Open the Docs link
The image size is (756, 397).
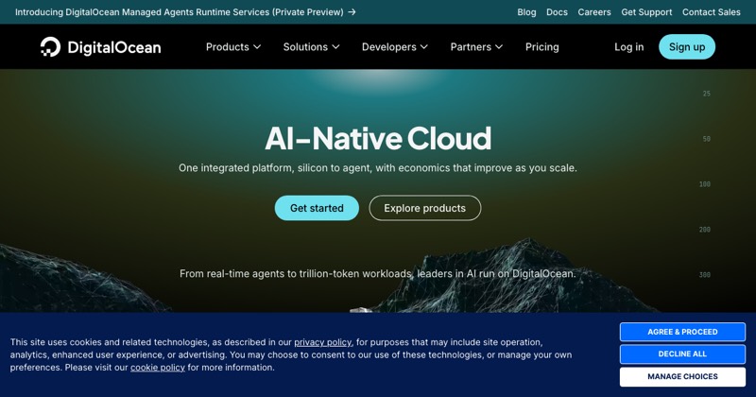[x=557, y=12]
